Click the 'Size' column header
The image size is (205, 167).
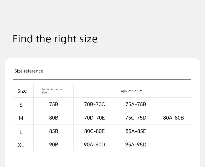(22, 91)
